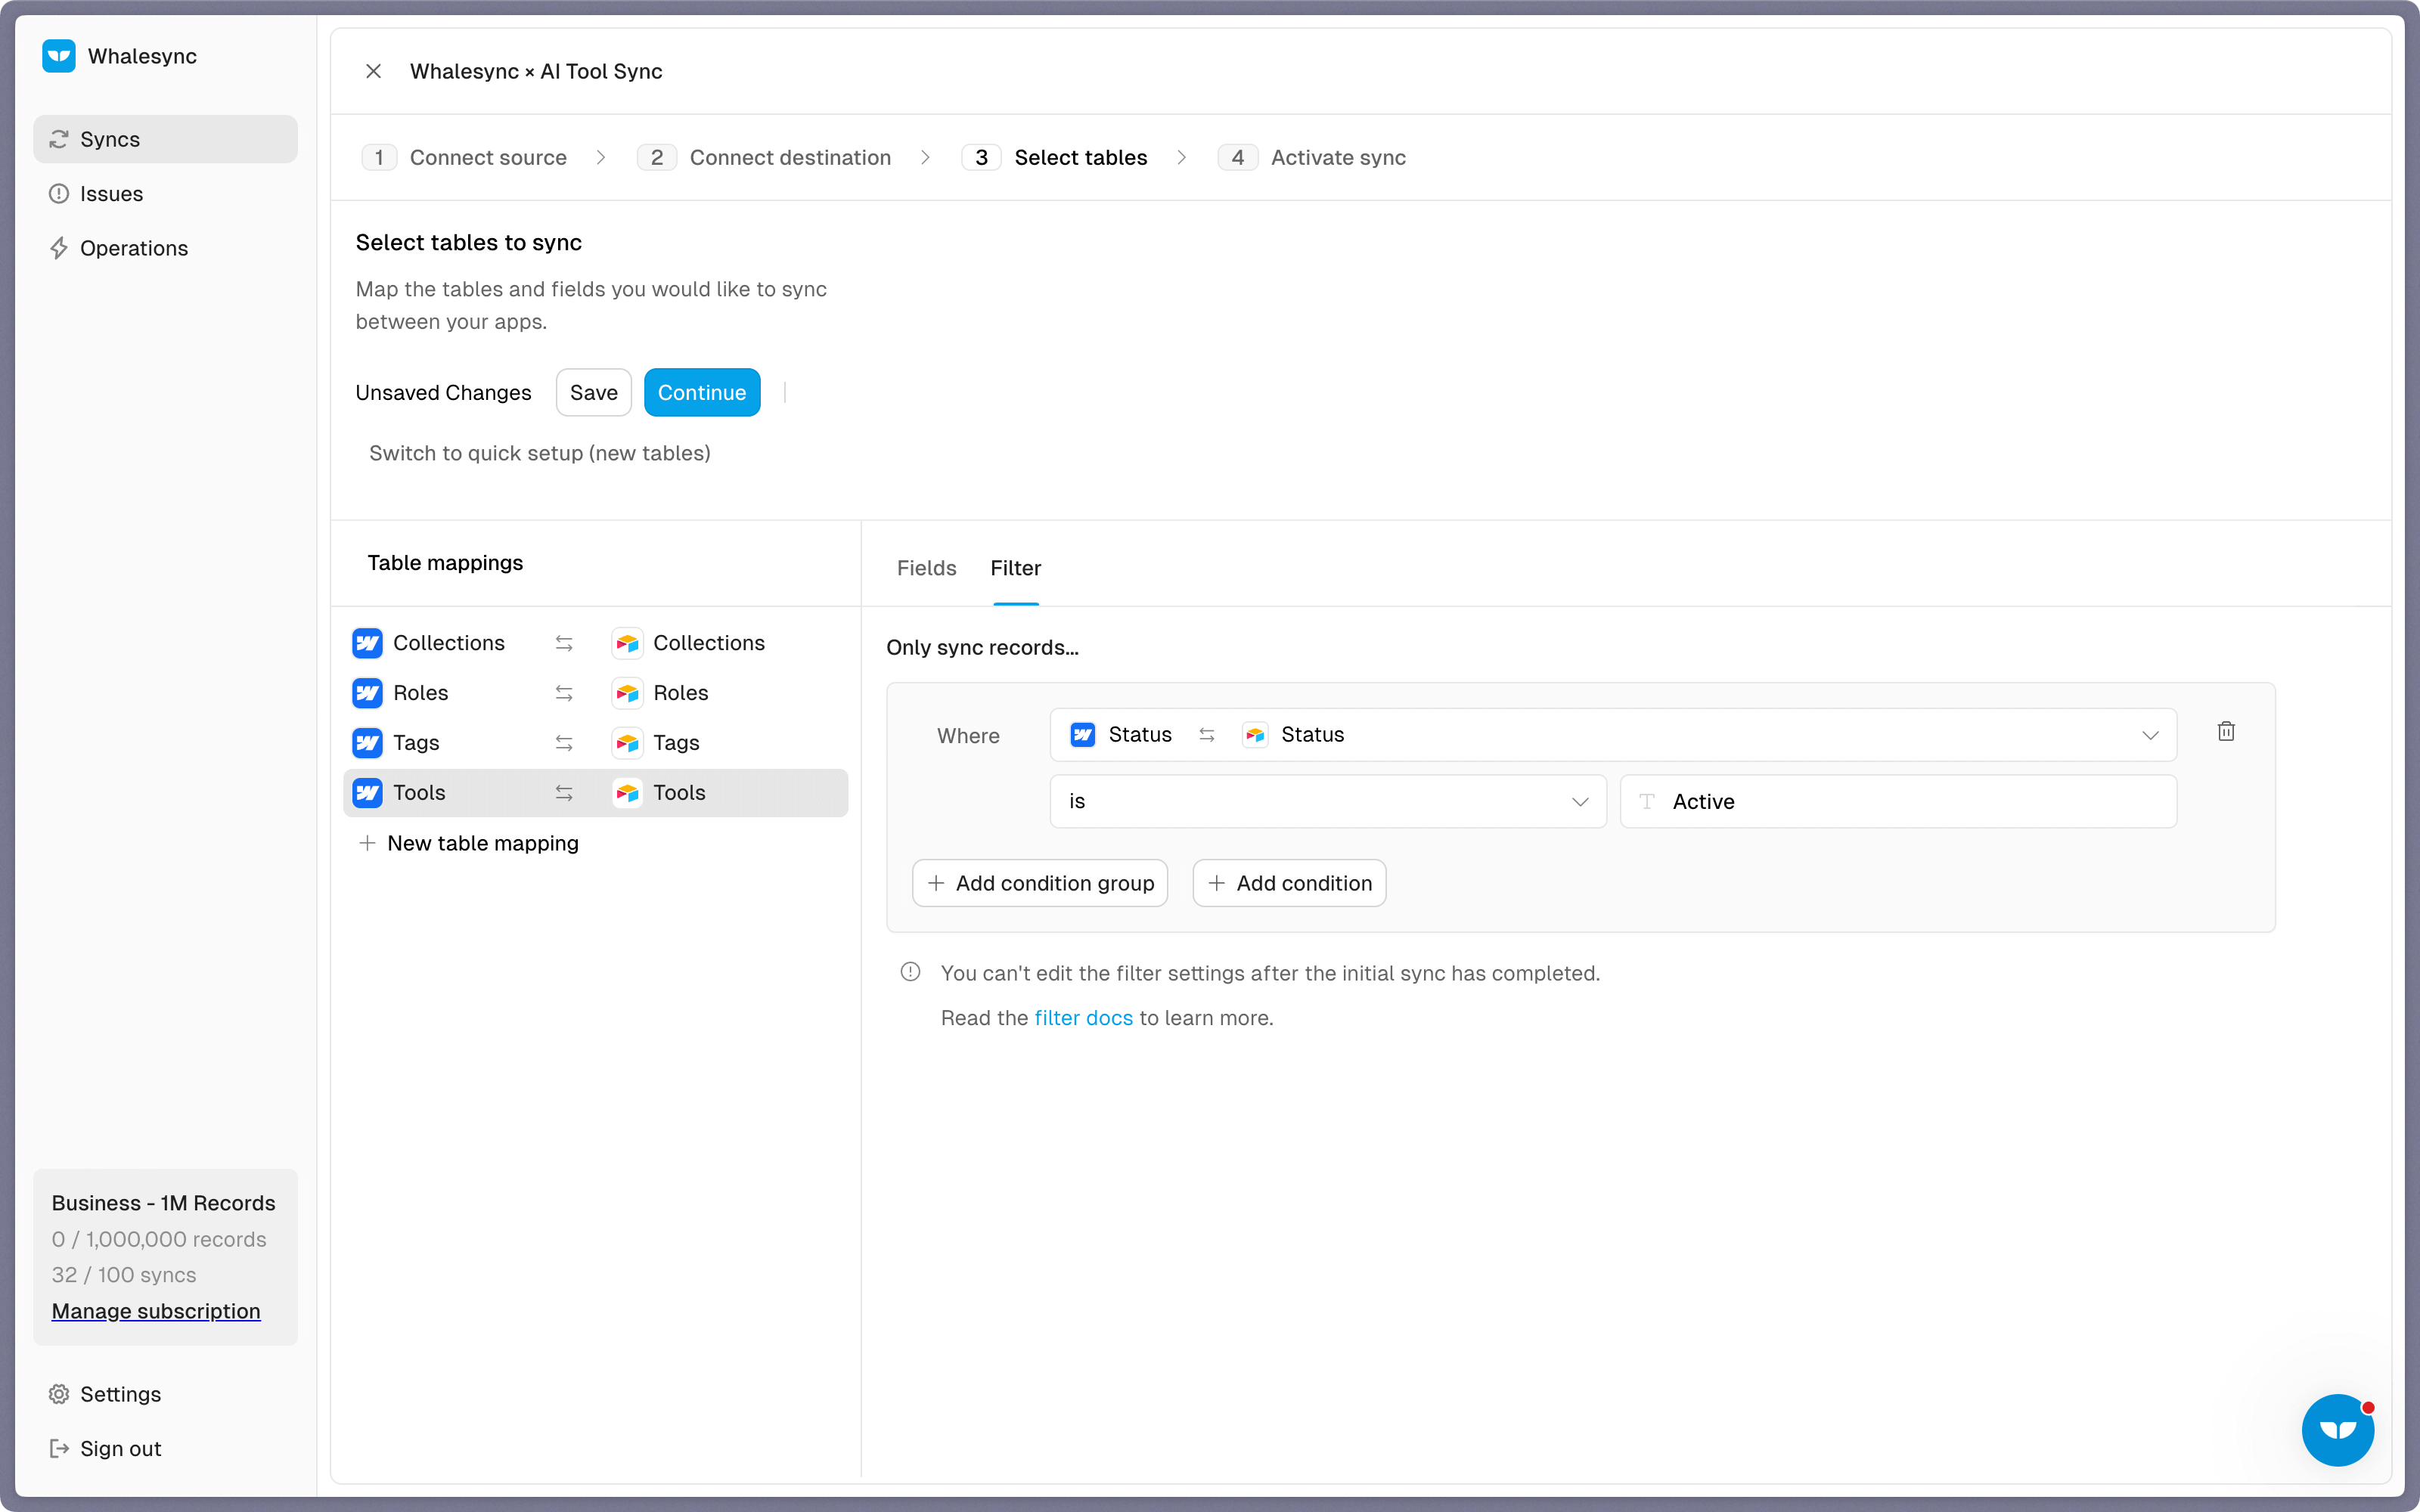Image resolution: width=2420 pixels, height=1512 pixels.
Task: Switch to the Fields tab
Action: tap(926, 568)
